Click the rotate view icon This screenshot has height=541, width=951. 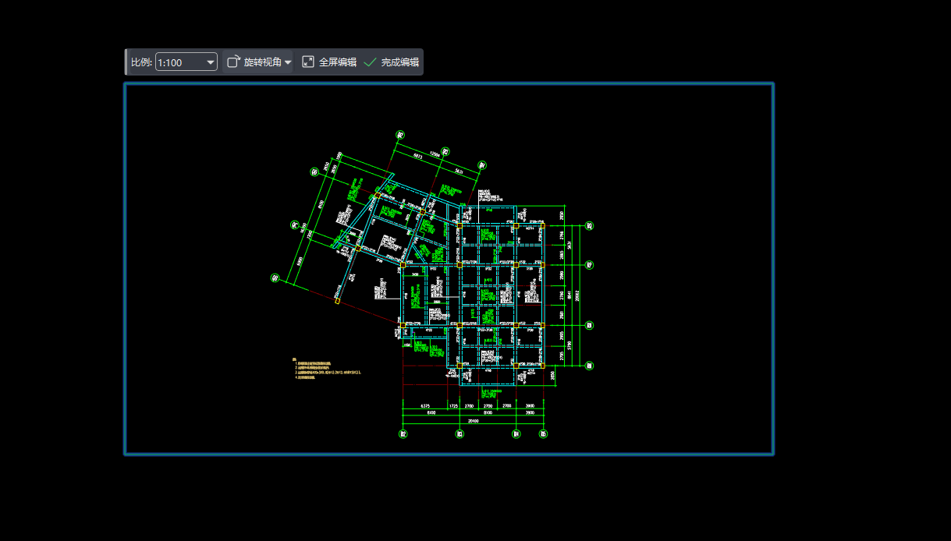[x=233, y=62]
